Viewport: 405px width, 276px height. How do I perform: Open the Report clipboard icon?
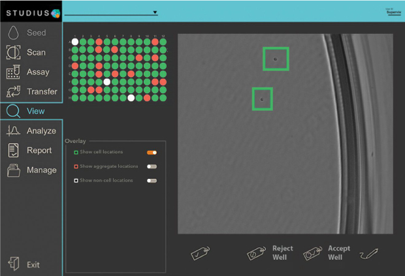[x=14, y=150]
